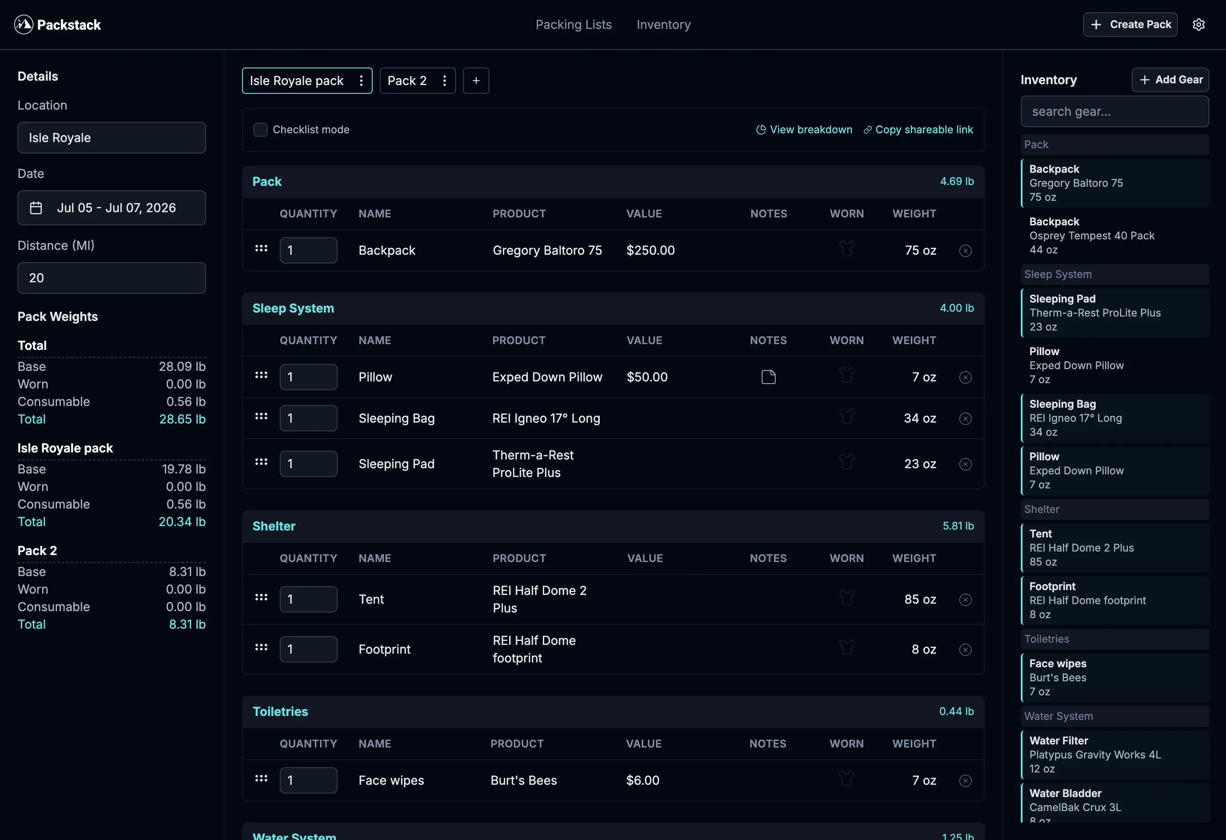Mark the Backpack as worn via shirt icon
The image size is (1226, 840).
(x=846, y=248)
